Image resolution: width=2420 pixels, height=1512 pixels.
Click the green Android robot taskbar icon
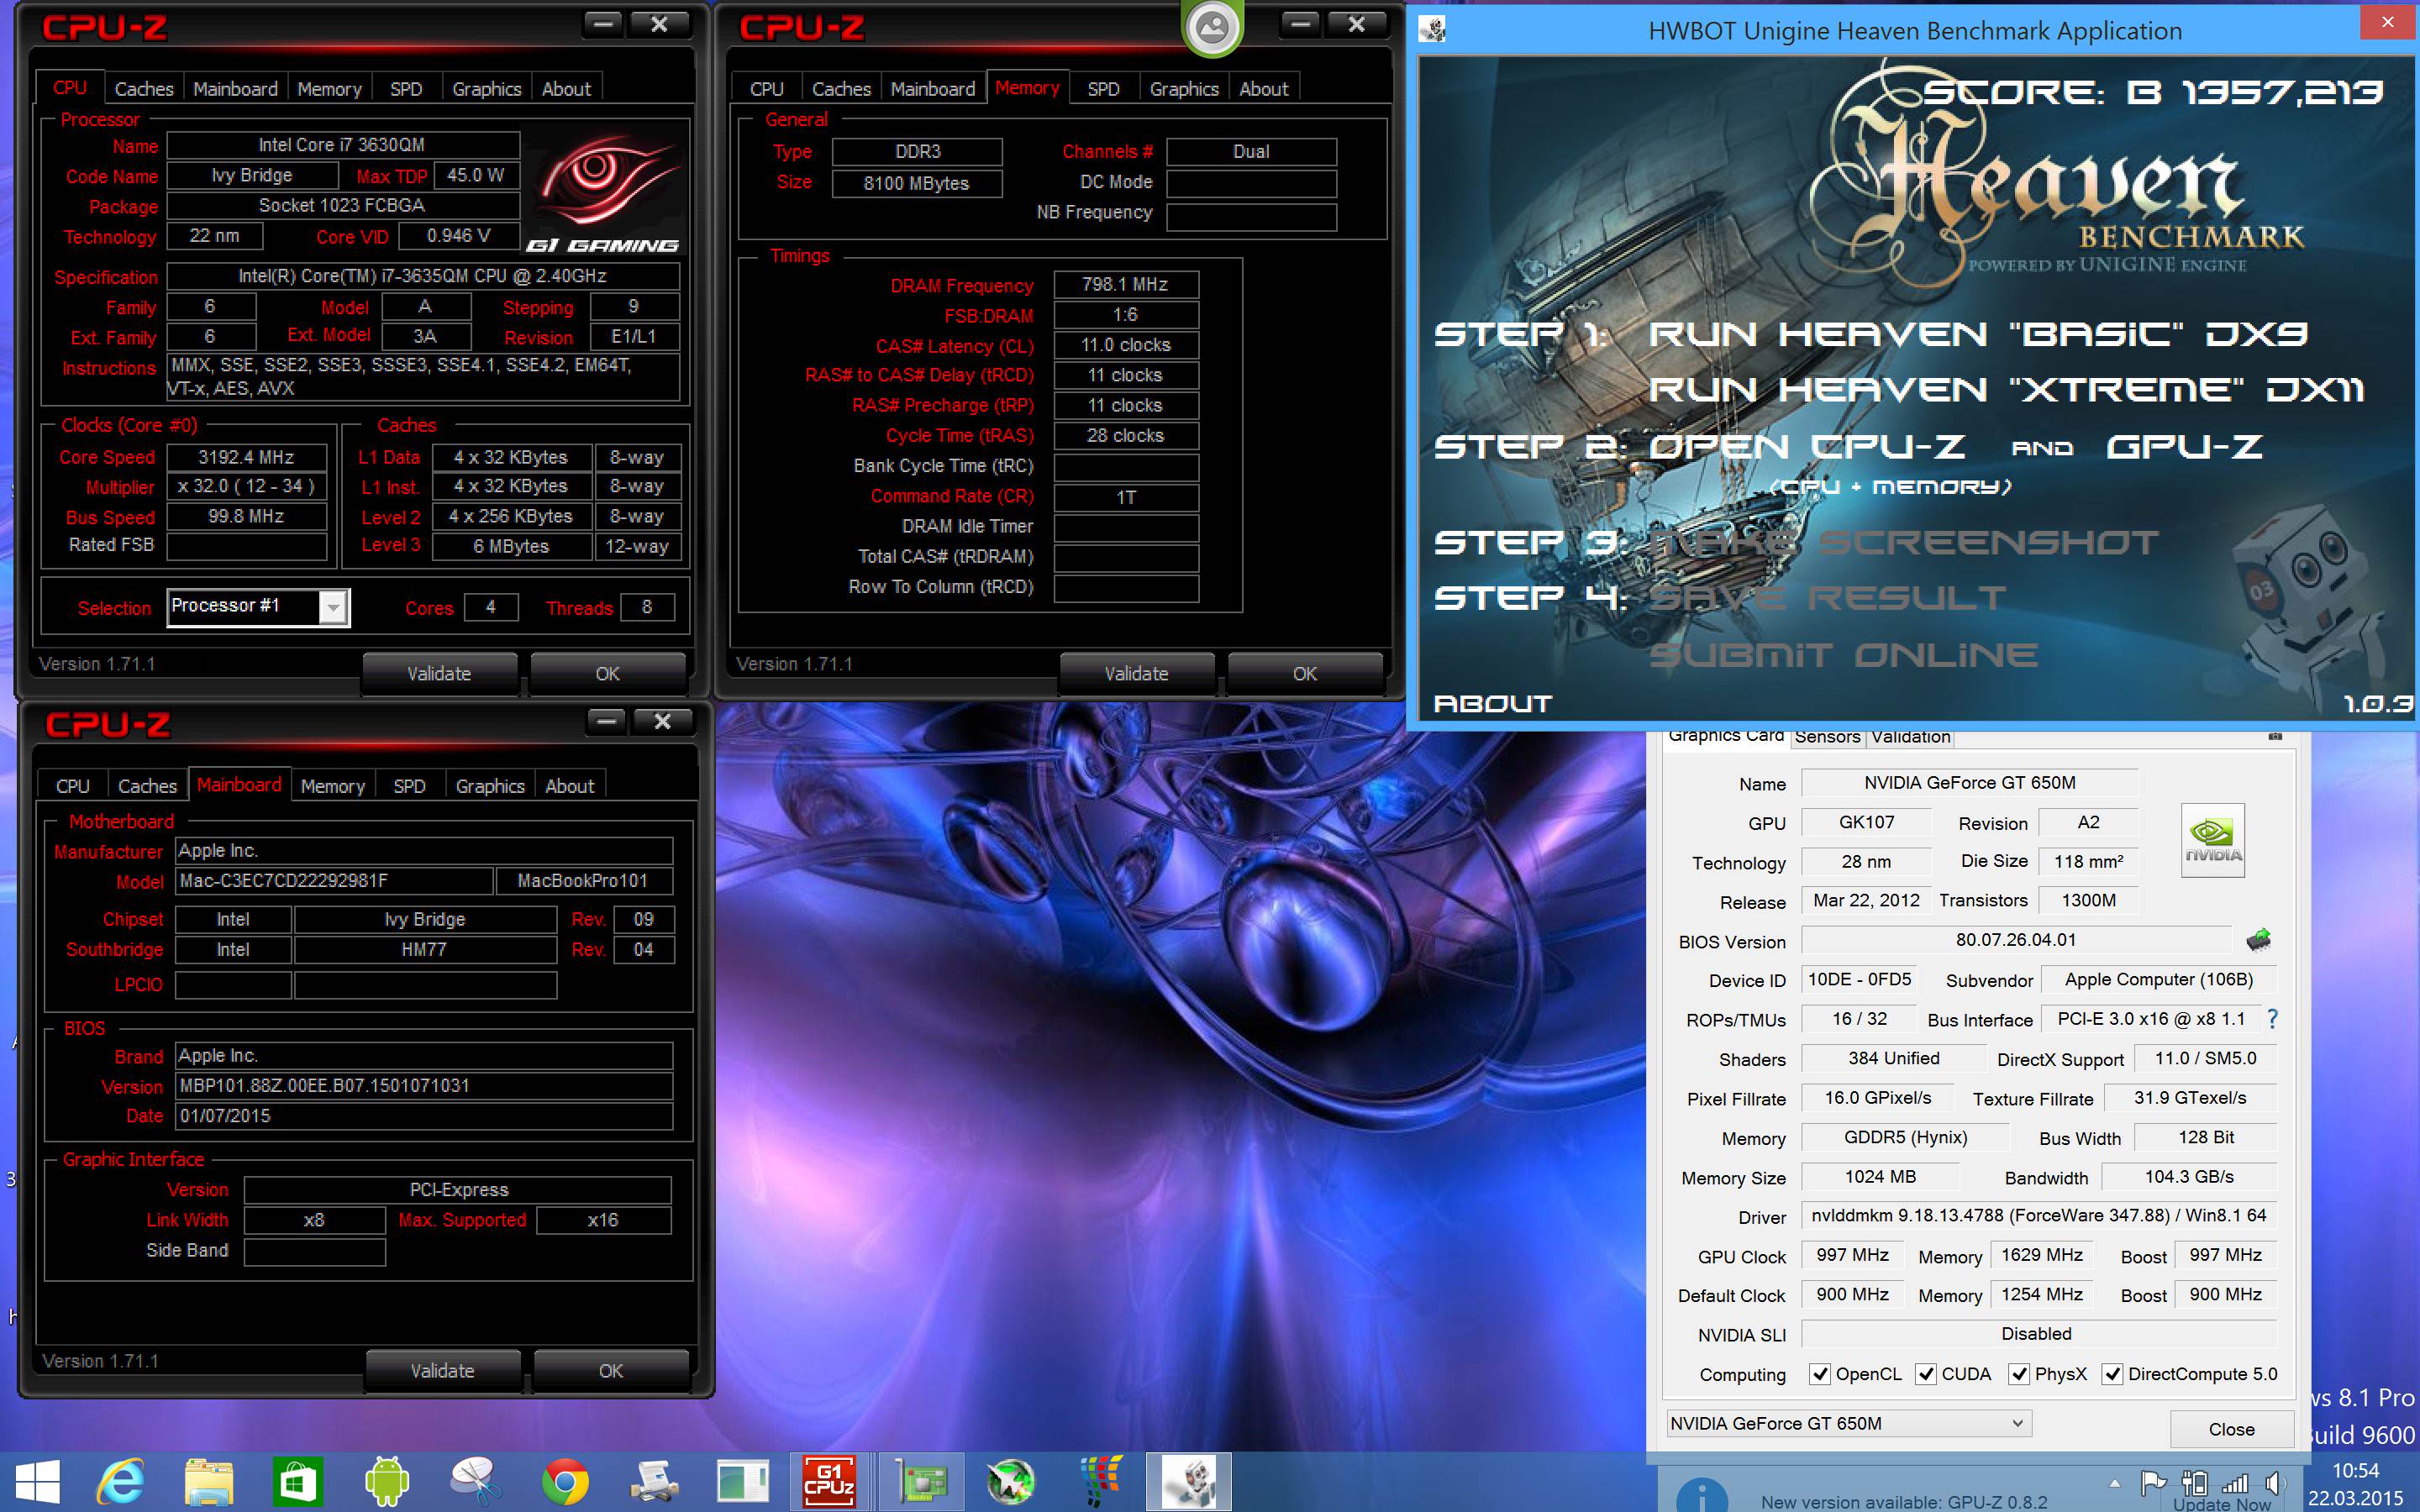coord(387,1482)
